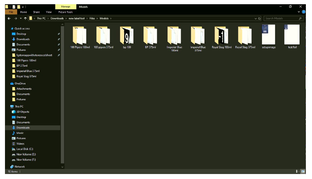
Task: Open the 100 Pipers 180ml folder icon
Action: point(80,36)
